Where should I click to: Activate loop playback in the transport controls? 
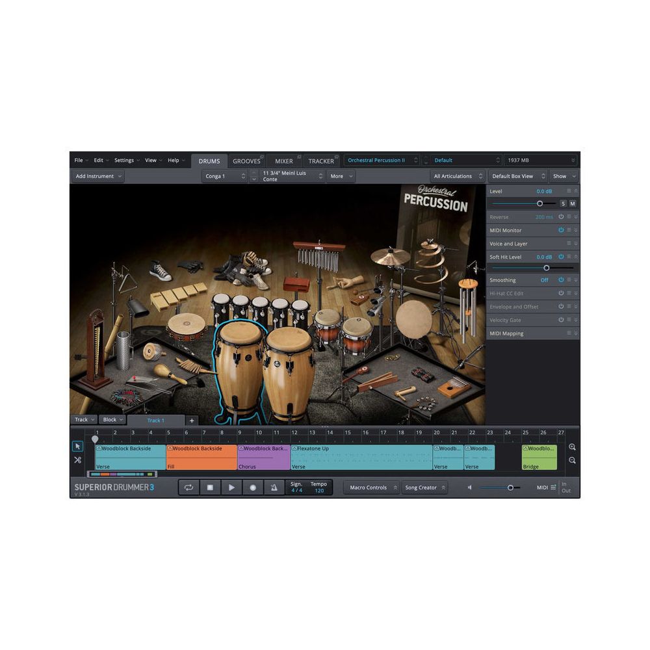(188, 487)
